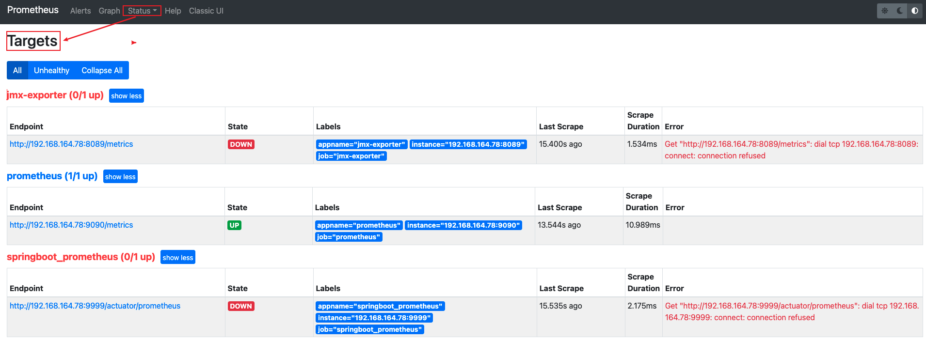Click scrape duration 2.175ms
This screenshot has width=926, height=341.
[642, 306]
